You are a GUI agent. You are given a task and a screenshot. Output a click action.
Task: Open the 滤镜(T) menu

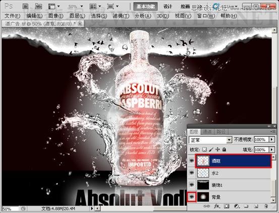click(x=121, y=16)
